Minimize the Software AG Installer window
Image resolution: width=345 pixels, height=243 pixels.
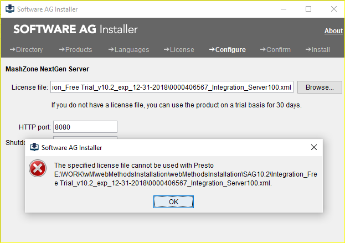point(284,9)
